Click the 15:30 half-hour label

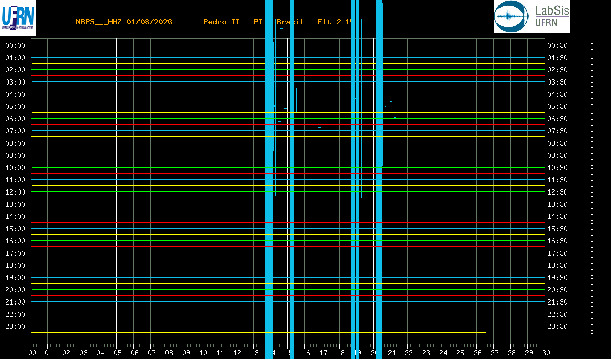(558, 229)
